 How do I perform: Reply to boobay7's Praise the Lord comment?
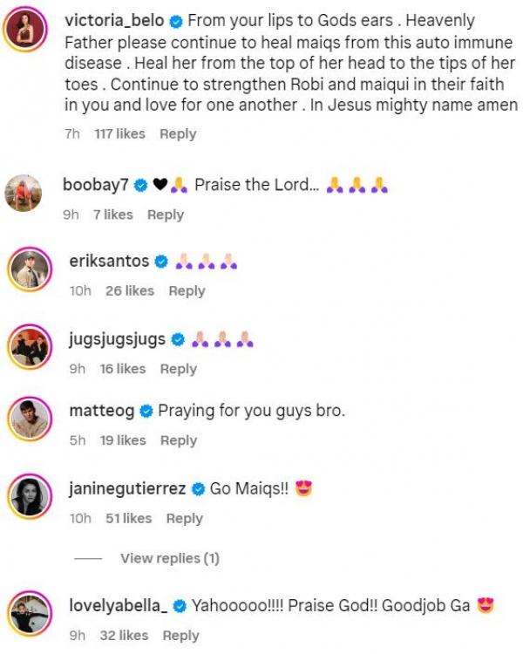tap(166, 215)
